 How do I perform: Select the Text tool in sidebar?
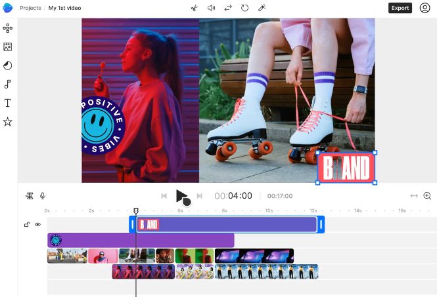(8, 103)
